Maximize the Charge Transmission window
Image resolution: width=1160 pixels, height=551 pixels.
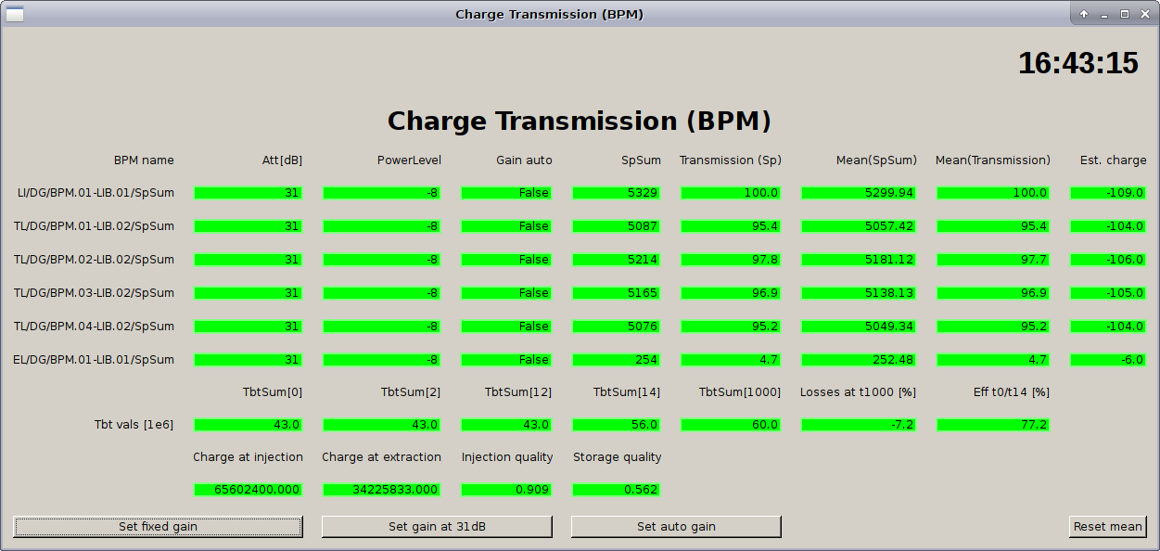pyautogui.click(x=1125, y=14)
